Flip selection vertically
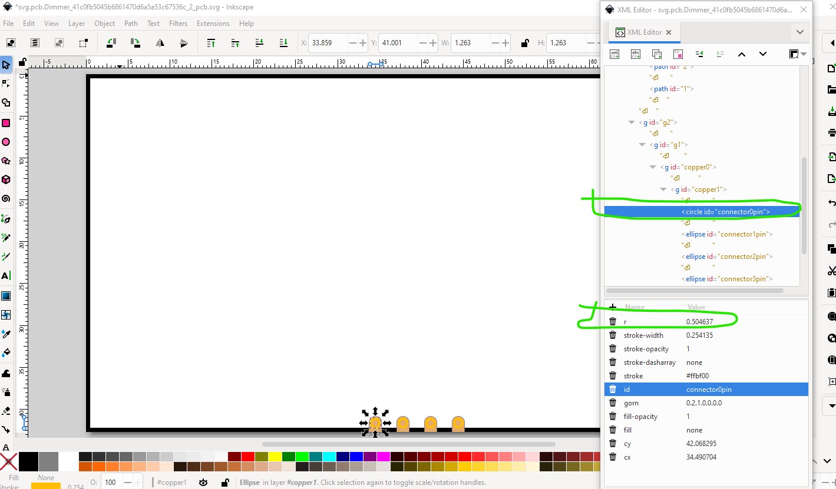Screen dimensions: 836x489 tap(183, 43)
